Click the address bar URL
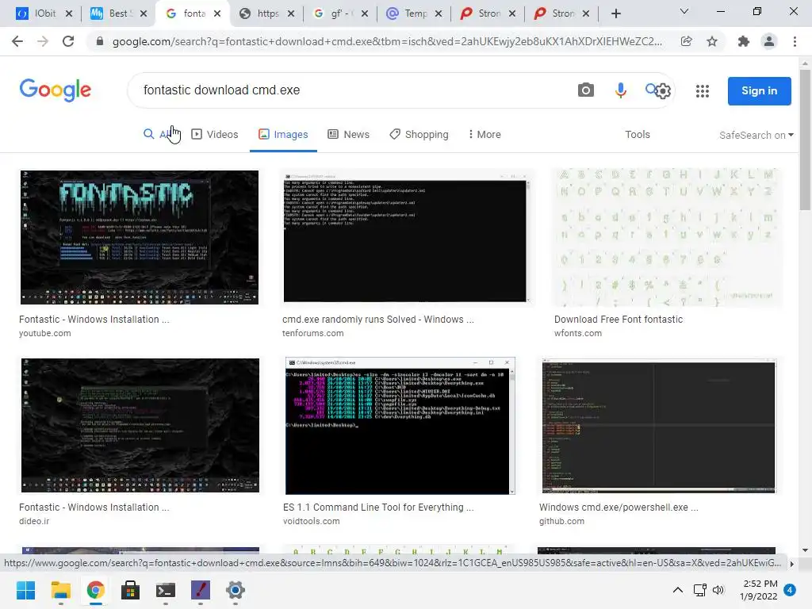This screenshot has height=609, width=812. (387, 41)
